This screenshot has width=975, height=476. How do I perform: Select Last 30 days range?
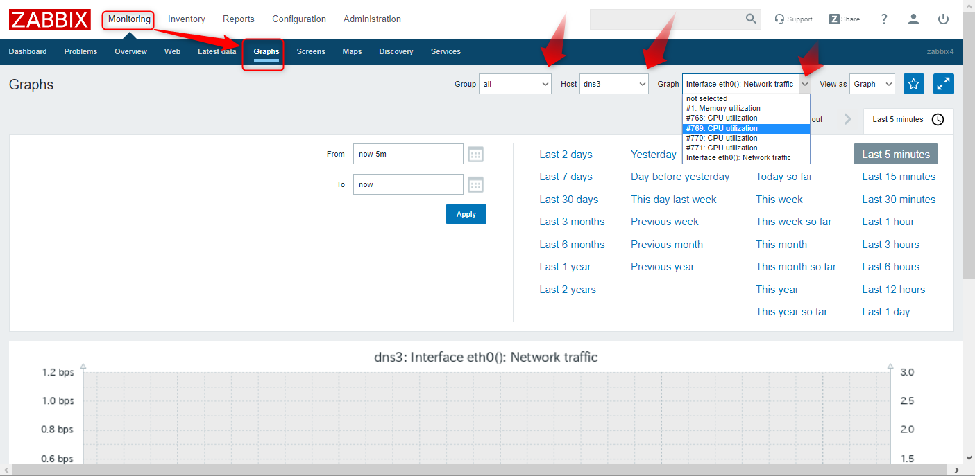569,200
